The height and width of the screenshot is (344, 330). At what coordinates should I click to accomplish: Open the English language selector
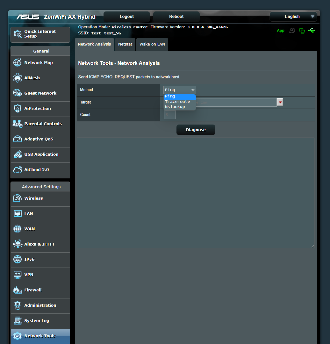[293, 16]
